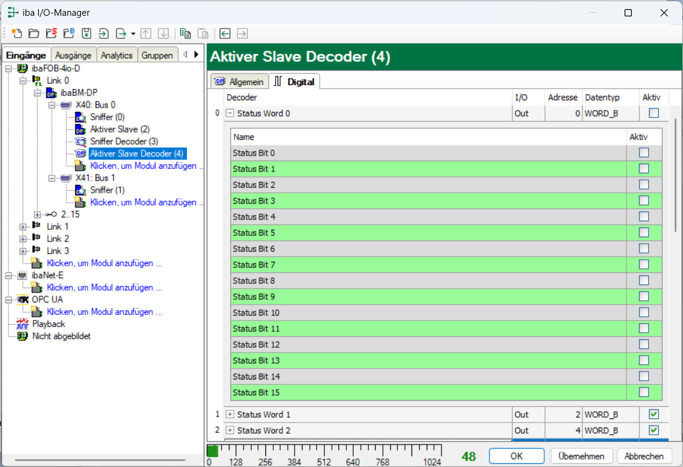The width and height of the screenshot is (683, 467).
Task: Click the ibaBM-DP device icon
Action: [51, 92]
